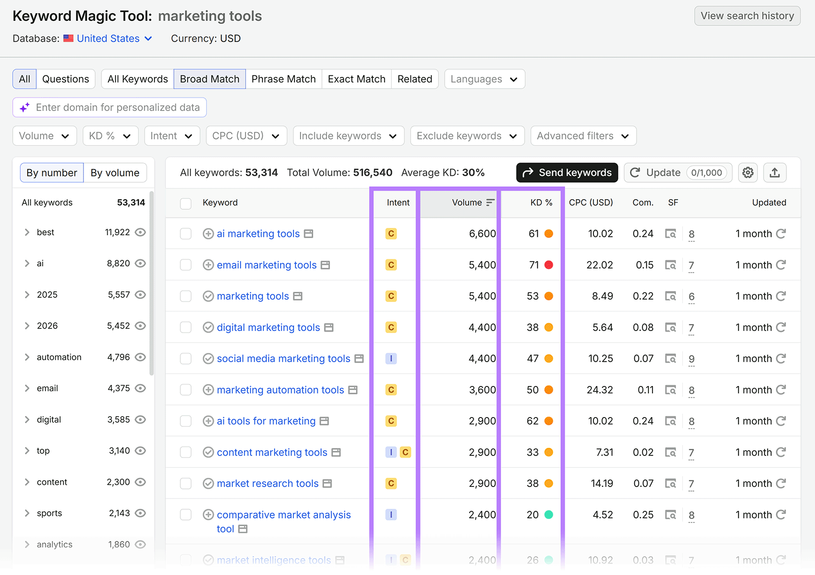This screenshot has width=815, height=575.
Task: Toggle eye icon for best group
Action: [x=141, y=232]
